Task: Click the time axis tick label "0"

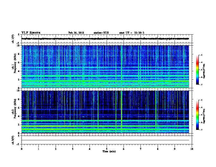Action: [22, 149]
